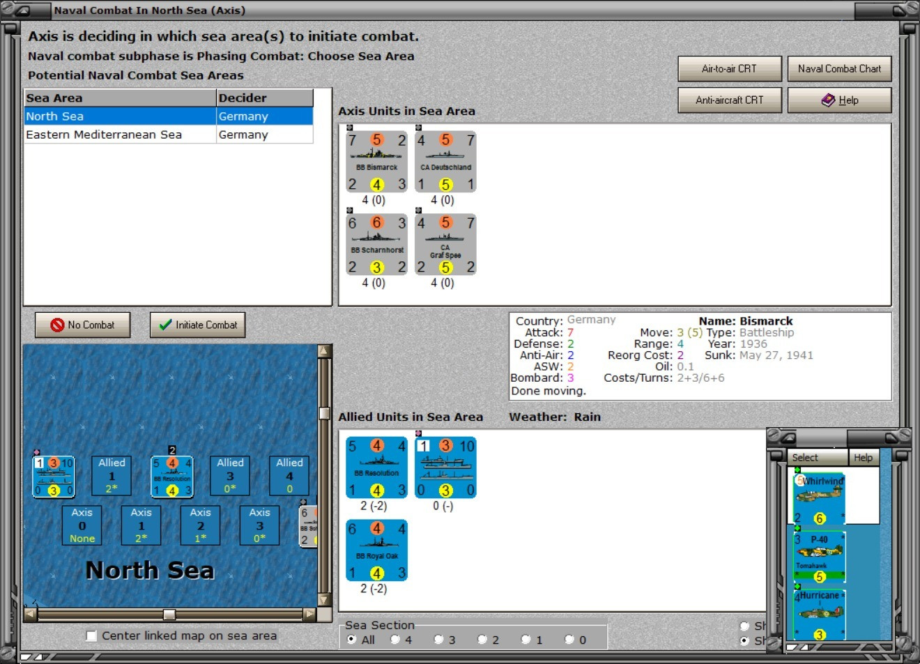Click the Allied 4 sea box on map
Image resolution: width=920 pixels, height=664 pixels.
tap(289, 476)
